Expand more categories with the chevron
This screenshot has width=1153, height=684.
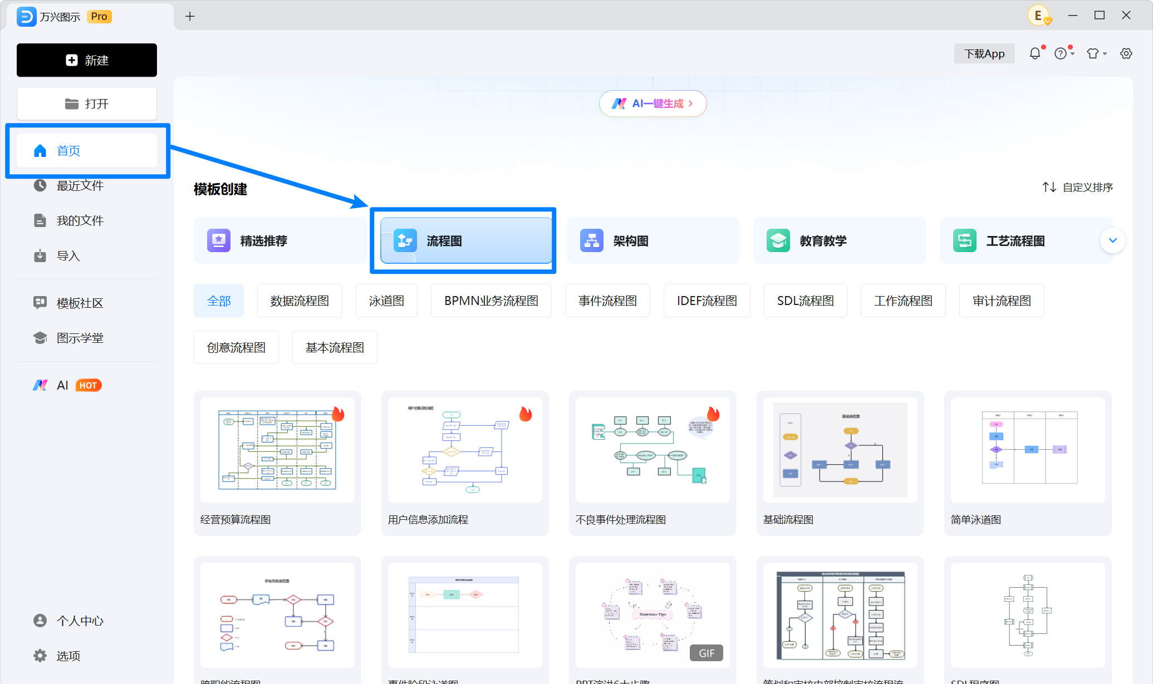pos(1112,240)
